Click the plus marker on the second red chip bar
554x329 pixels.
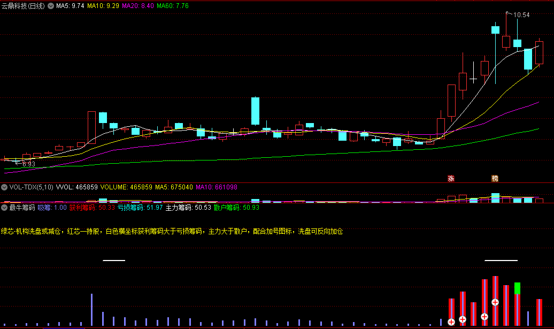[x=463, y=319]
